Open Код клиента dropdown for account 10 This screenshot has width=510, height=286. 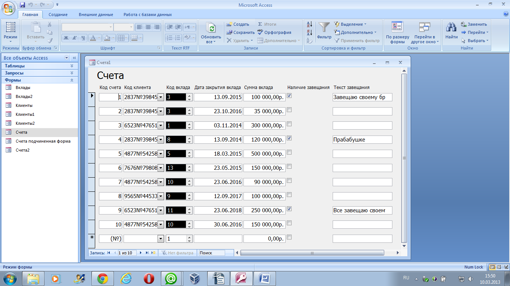(161, 225)
